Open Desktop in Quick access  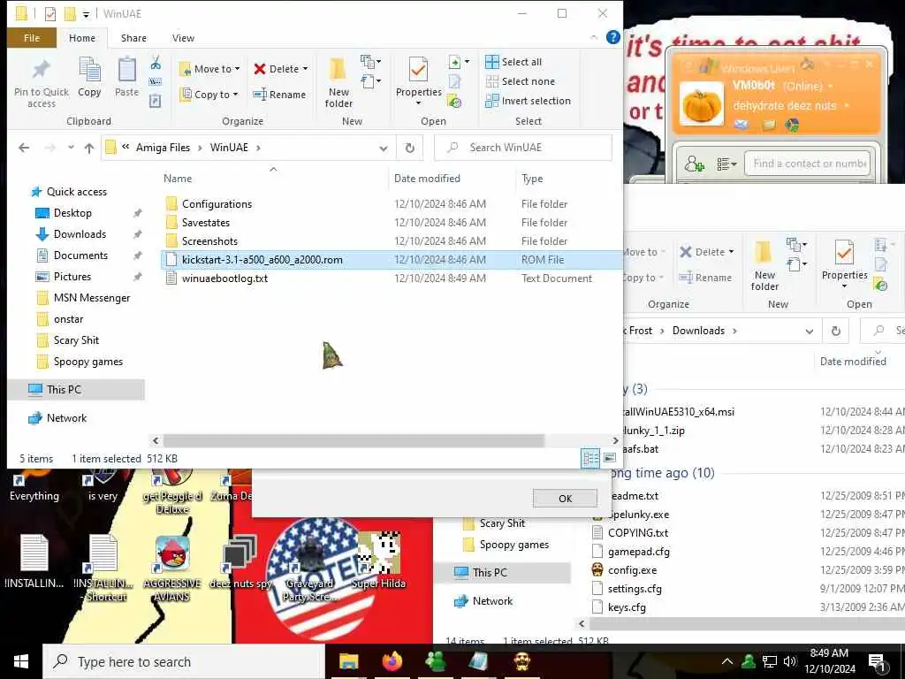(72, 213)
